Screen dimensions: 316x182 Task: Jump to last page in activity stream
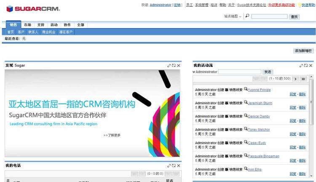pyautogui.click(x=303, y=79)
